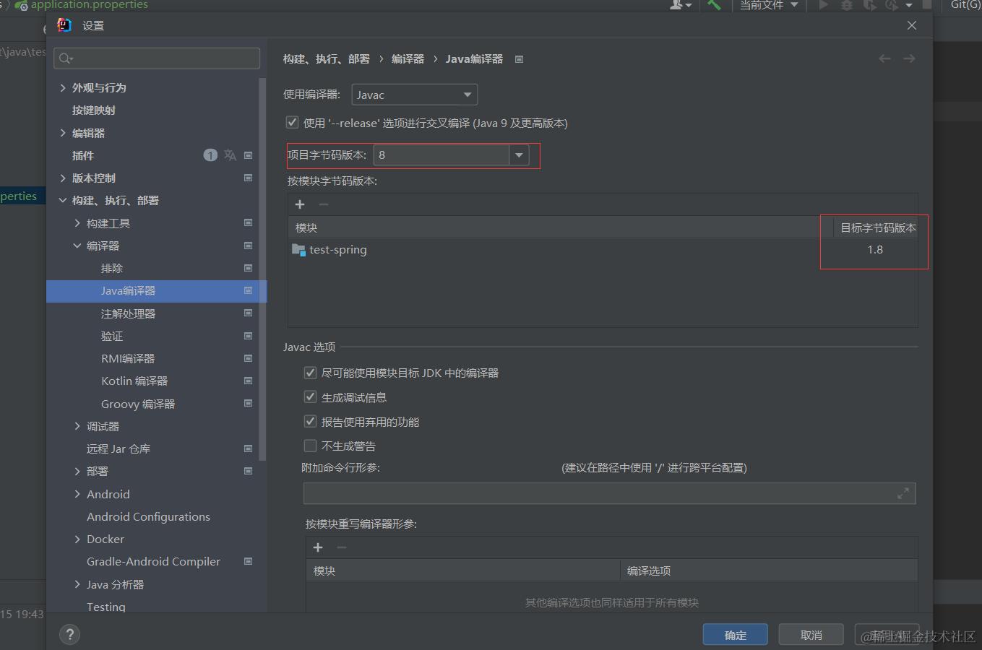Click the project-level icon on 插件 row
This screenshot has width=982, height=650.
(248, 155)
